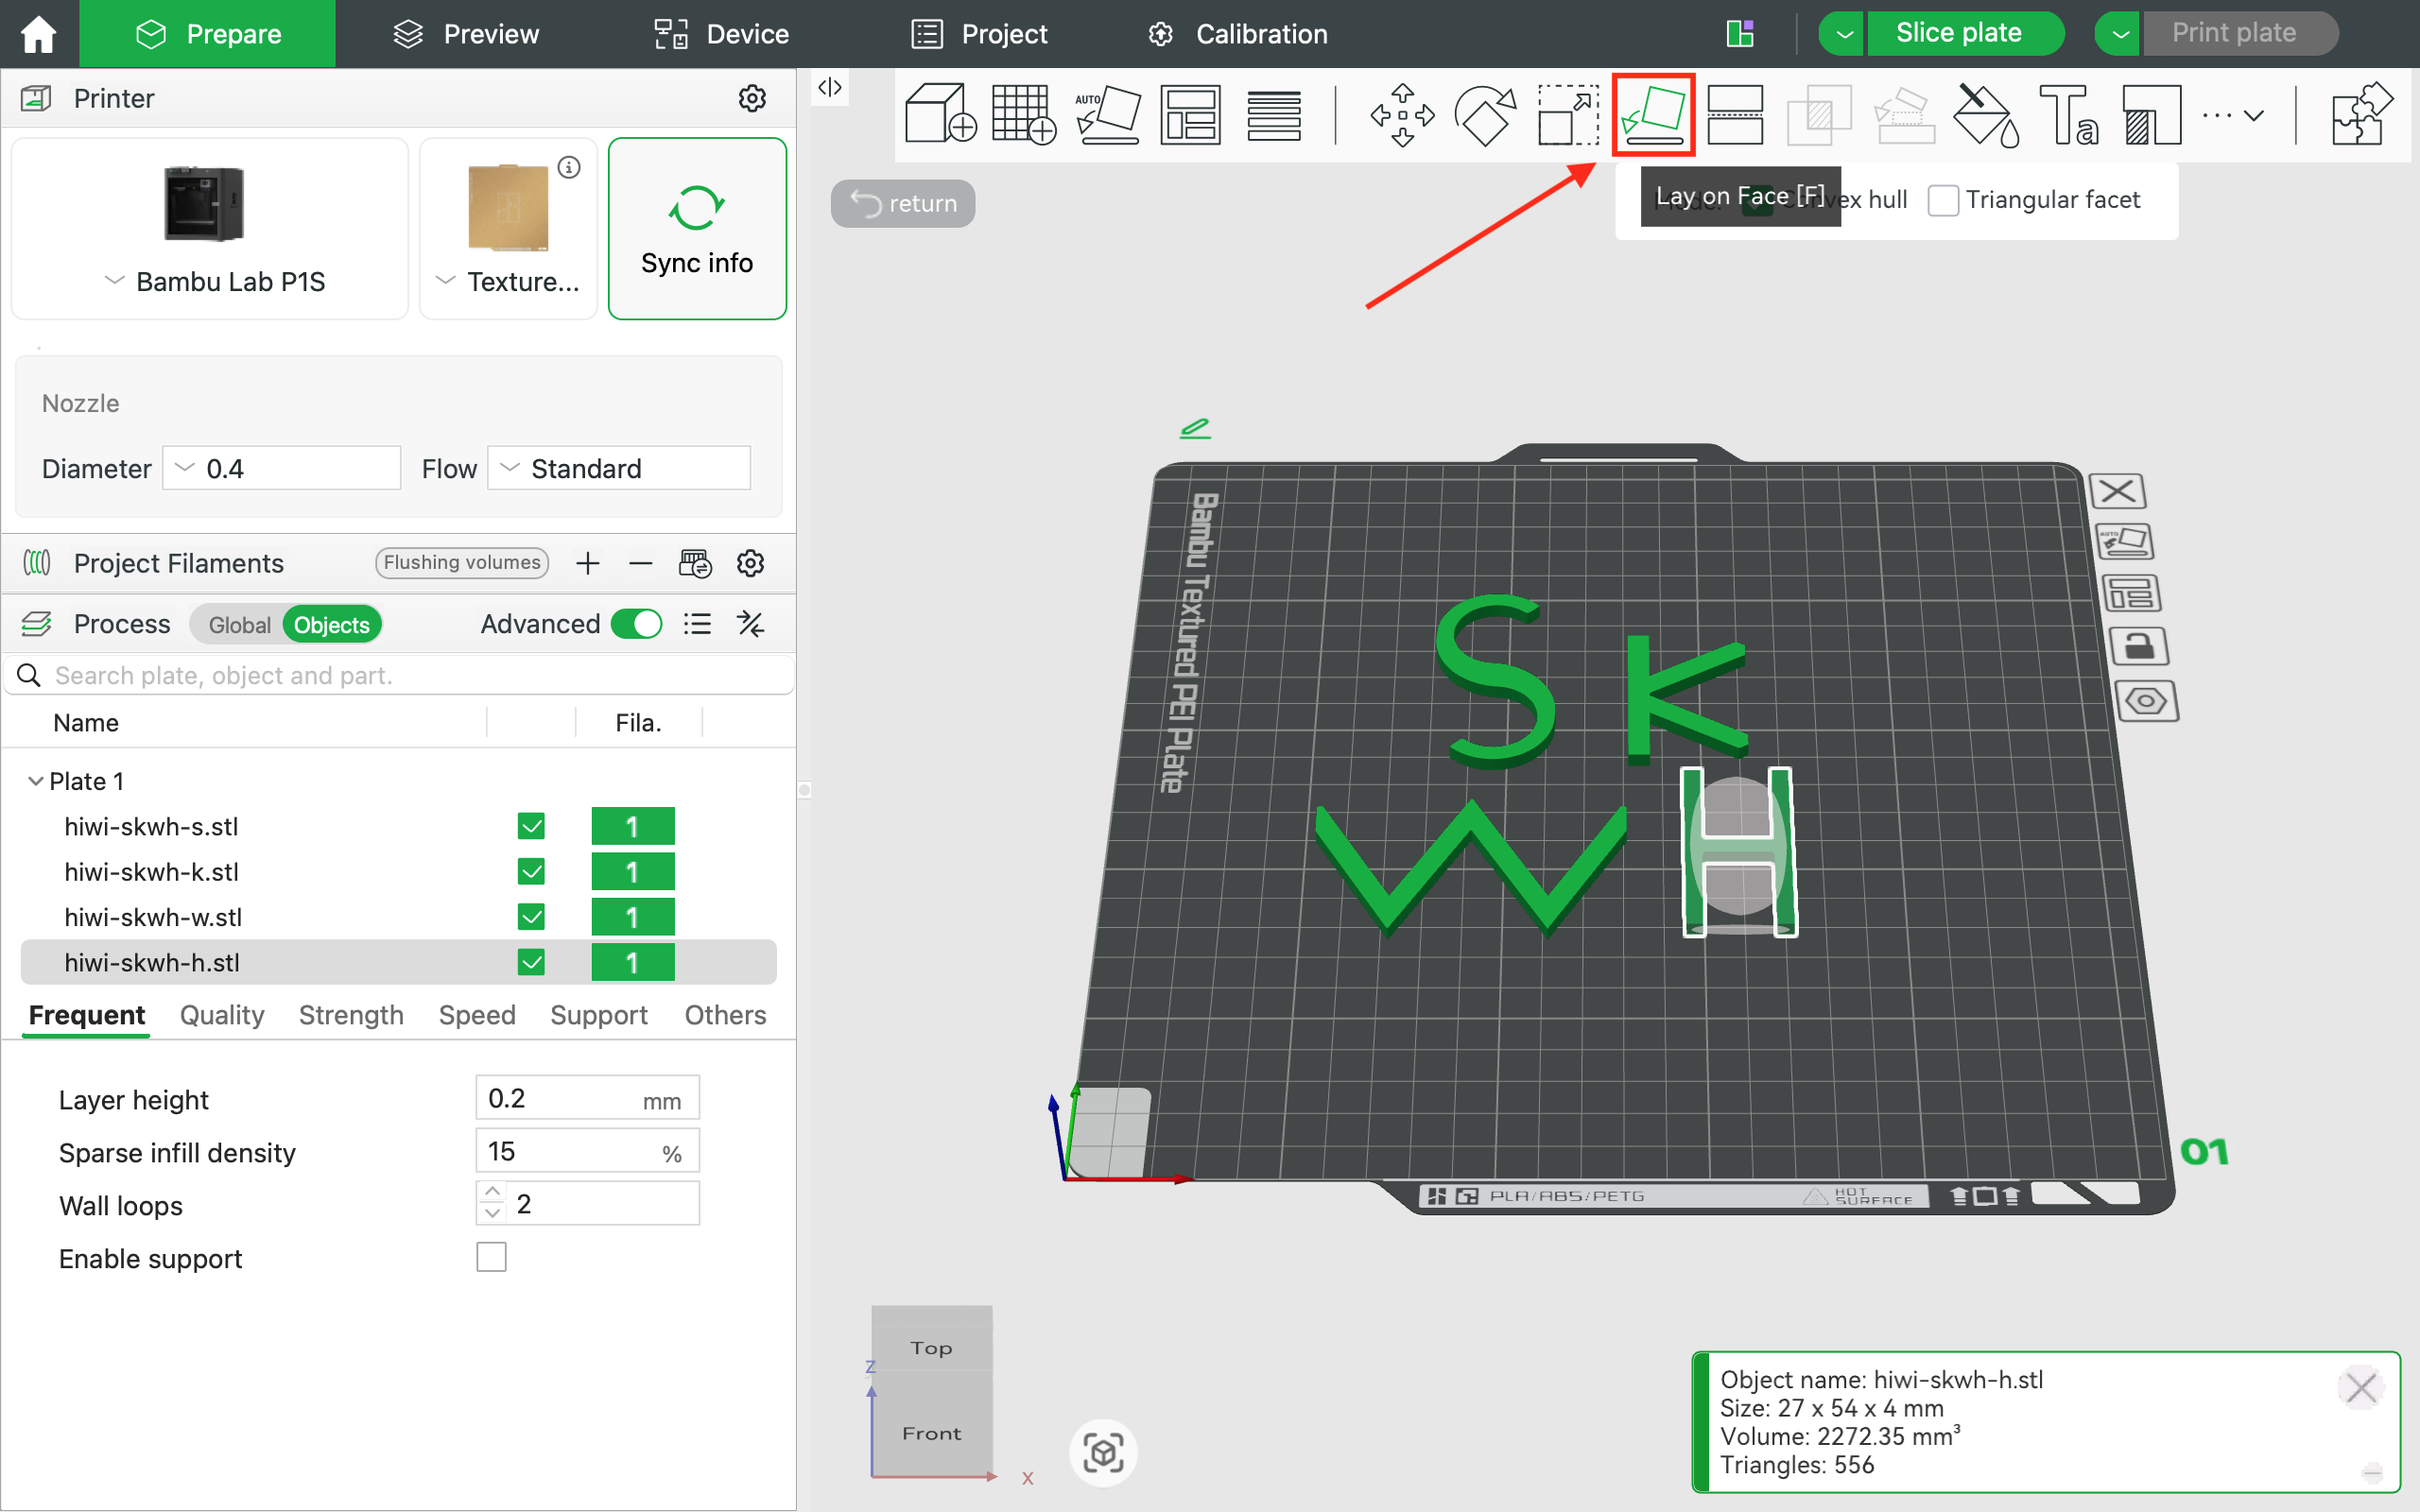The image size is (2420, 1512).
Task: Open the nozzle Diameter dropdown
Action: [281, 468]
